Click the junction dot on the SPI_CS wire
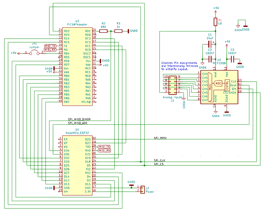The image size is (262, 210). (x=145, y=165)
